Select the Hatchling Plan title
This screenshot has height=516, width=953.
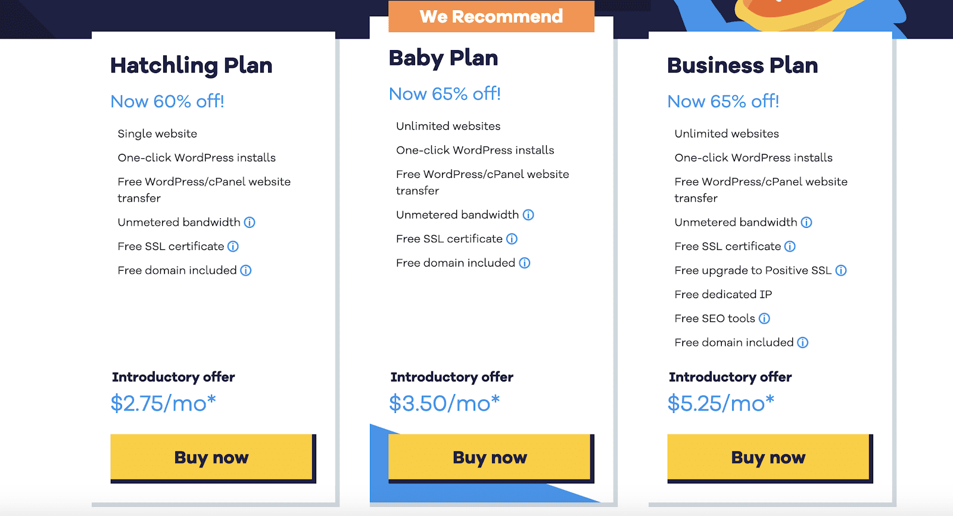pyautogui.click(x=191, y=65)
